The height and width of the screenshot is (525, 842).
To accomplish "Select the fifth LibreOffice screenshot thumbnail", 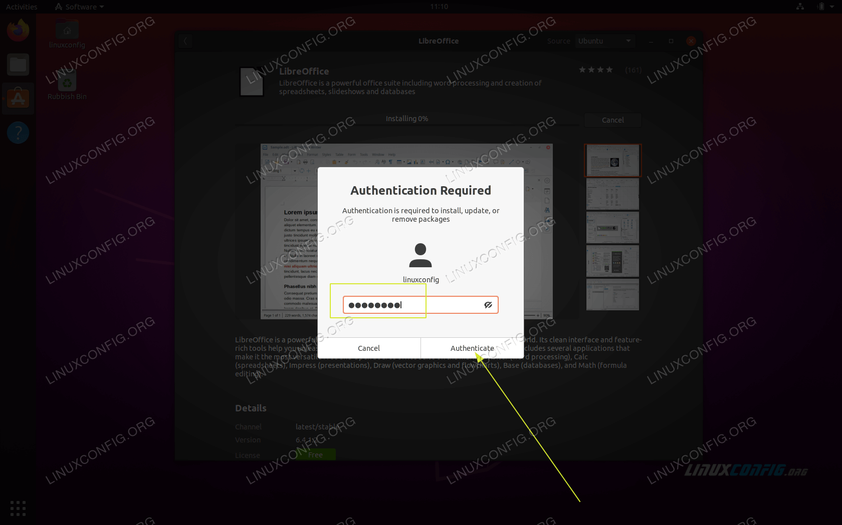I will (612, 294).
